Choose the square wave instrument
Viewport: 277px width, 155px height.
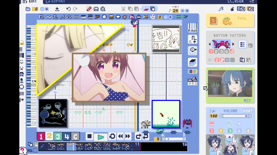[x=42, y=17]
